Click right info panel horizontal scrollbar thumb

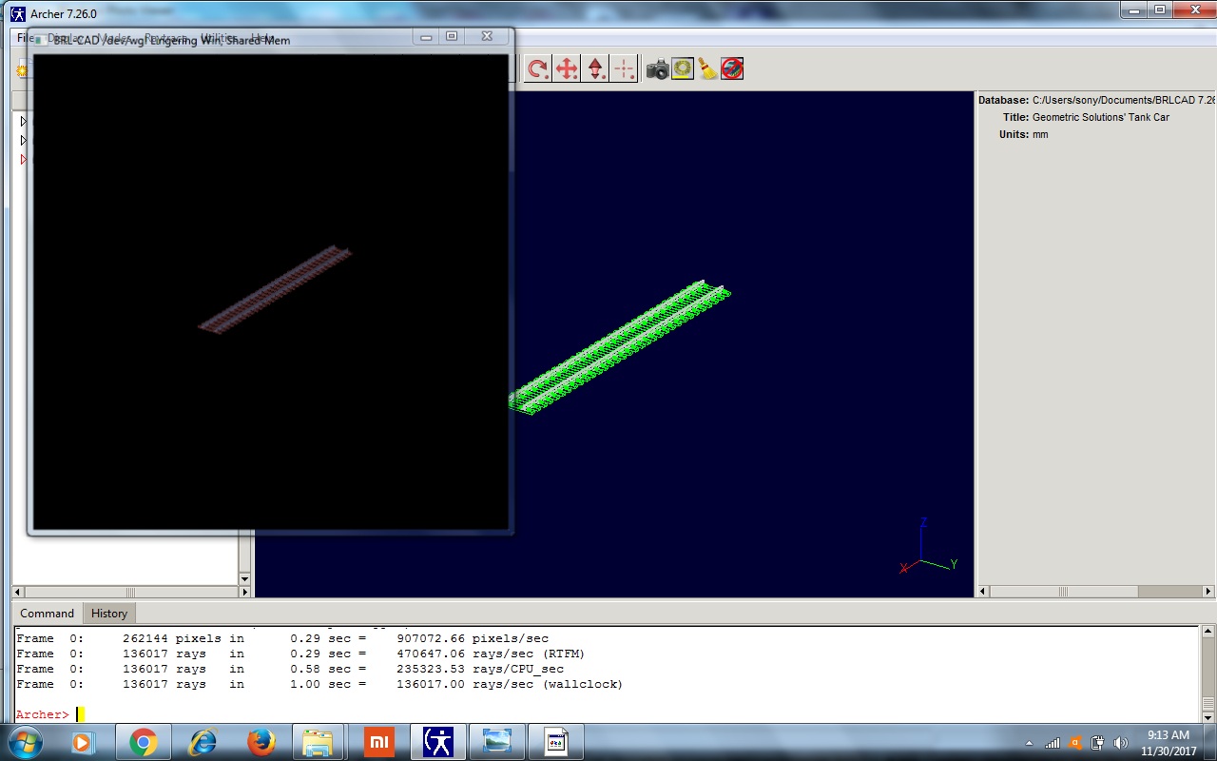coord(1065,592)
